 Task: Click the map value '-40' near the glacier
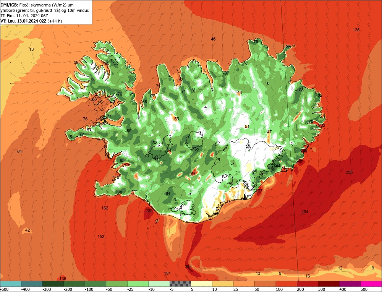pos(230,183)
